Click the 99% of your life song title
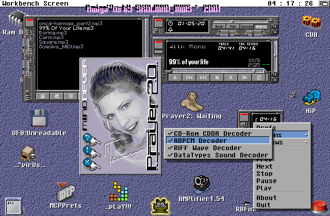The height and width of the screenshot is (216, 330). pos(189,62)
